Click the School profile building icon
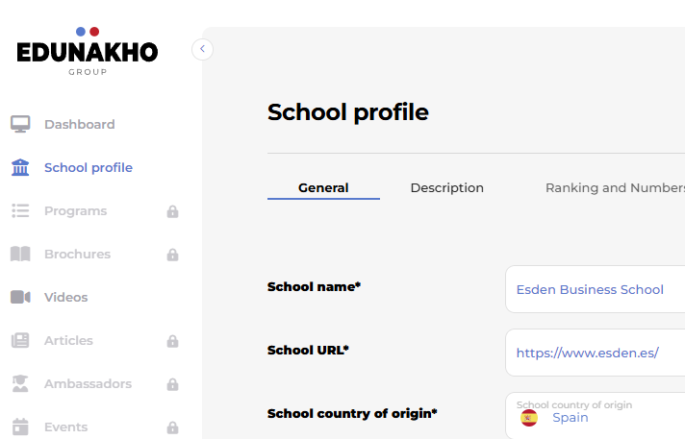685x439 pixels. click(x=20, y=168)
